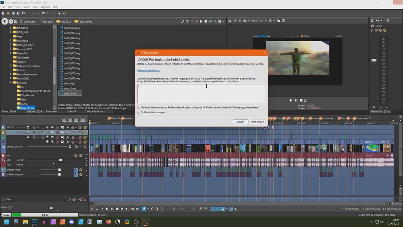Screen dimensions: 403x227
Task: Pause the video preview
Action: (296, 100)
